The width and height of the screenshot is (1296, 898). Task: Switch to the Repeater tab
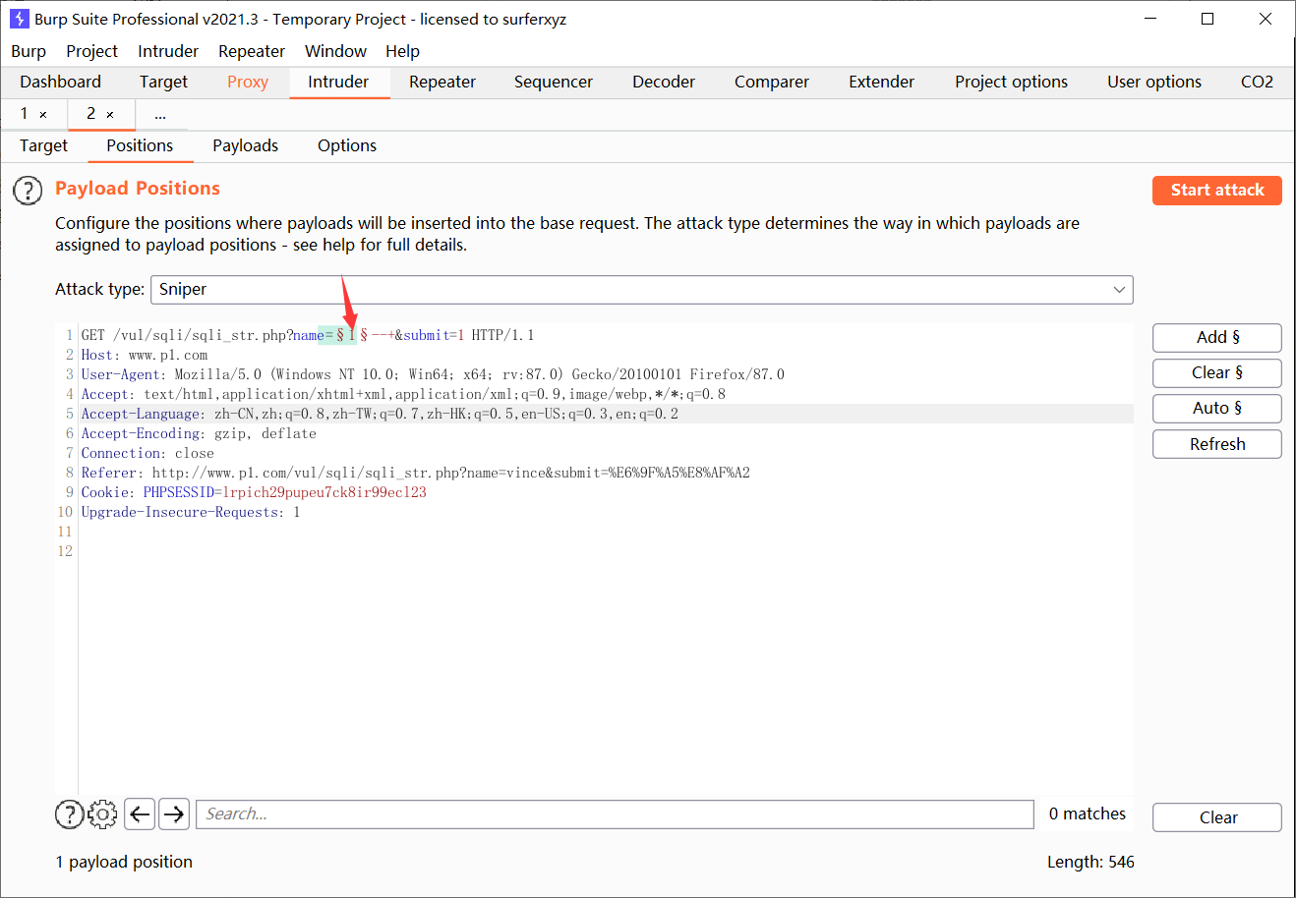click(x=442, y=82)
